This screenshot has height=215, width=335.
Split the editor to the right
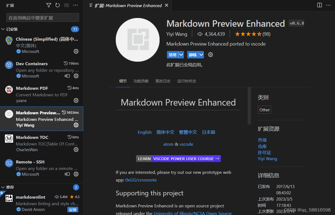[x=319, y=5]
